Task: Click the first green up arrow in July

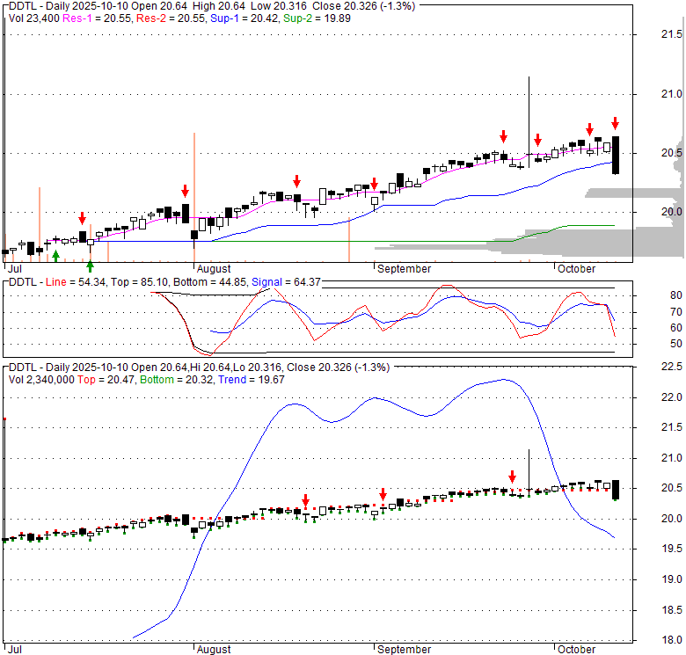Action: [56, 255]
